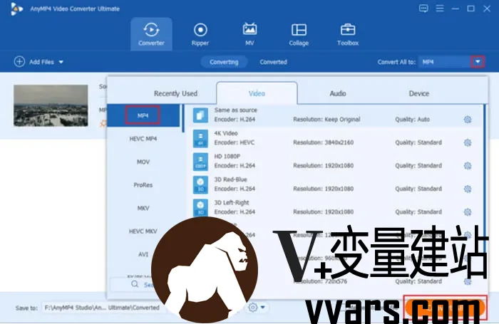Screen dimensions: 499x324
Task: Click the AnyMP4 app logo
Action: [16, 9]
